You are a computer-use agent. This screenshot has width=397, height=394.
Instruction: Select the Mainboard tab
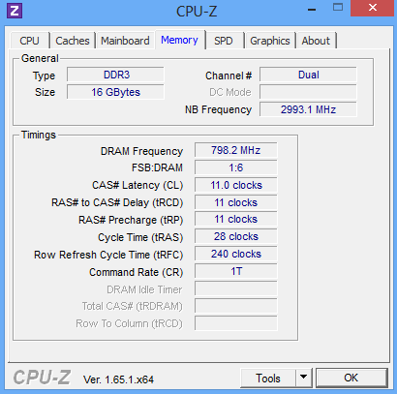(x=125, y=41)
